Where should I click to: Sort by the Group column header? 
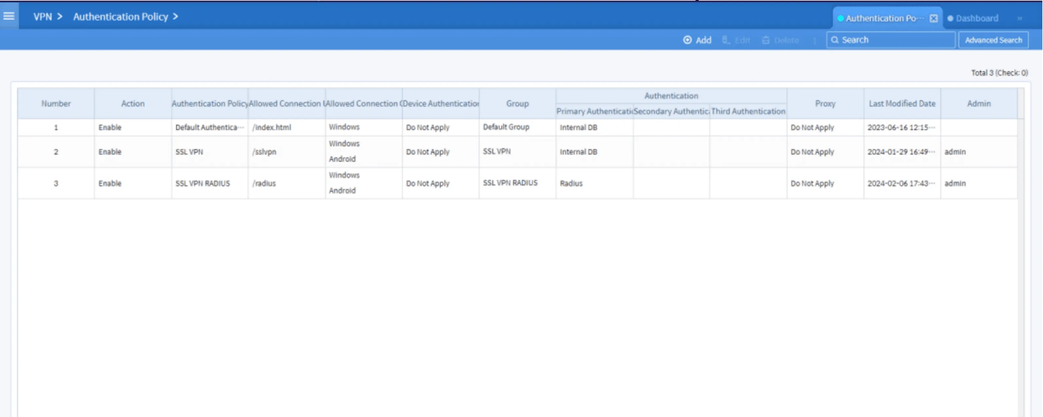[517, 104]
